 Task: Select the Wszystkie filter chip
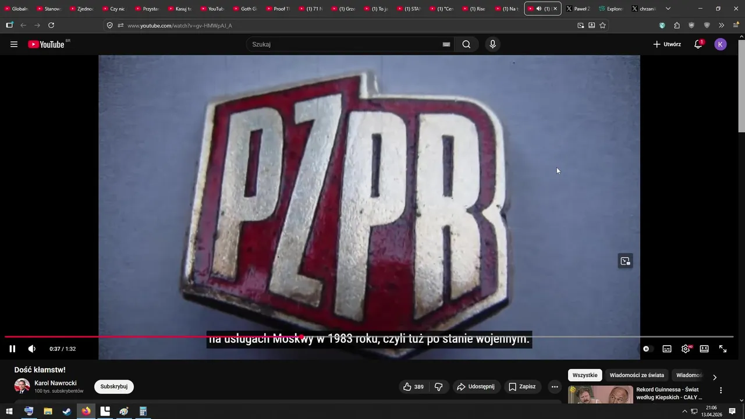tap(585, 375)
